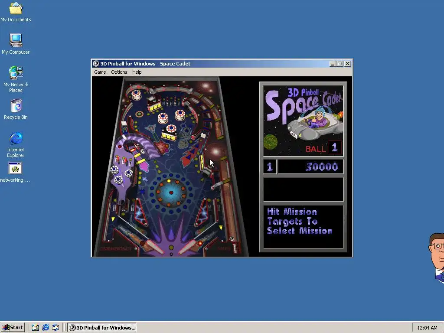Open the Options menu
Image resolution: width=444 pixels, height=333 pixels.
[x=119, y=72]
